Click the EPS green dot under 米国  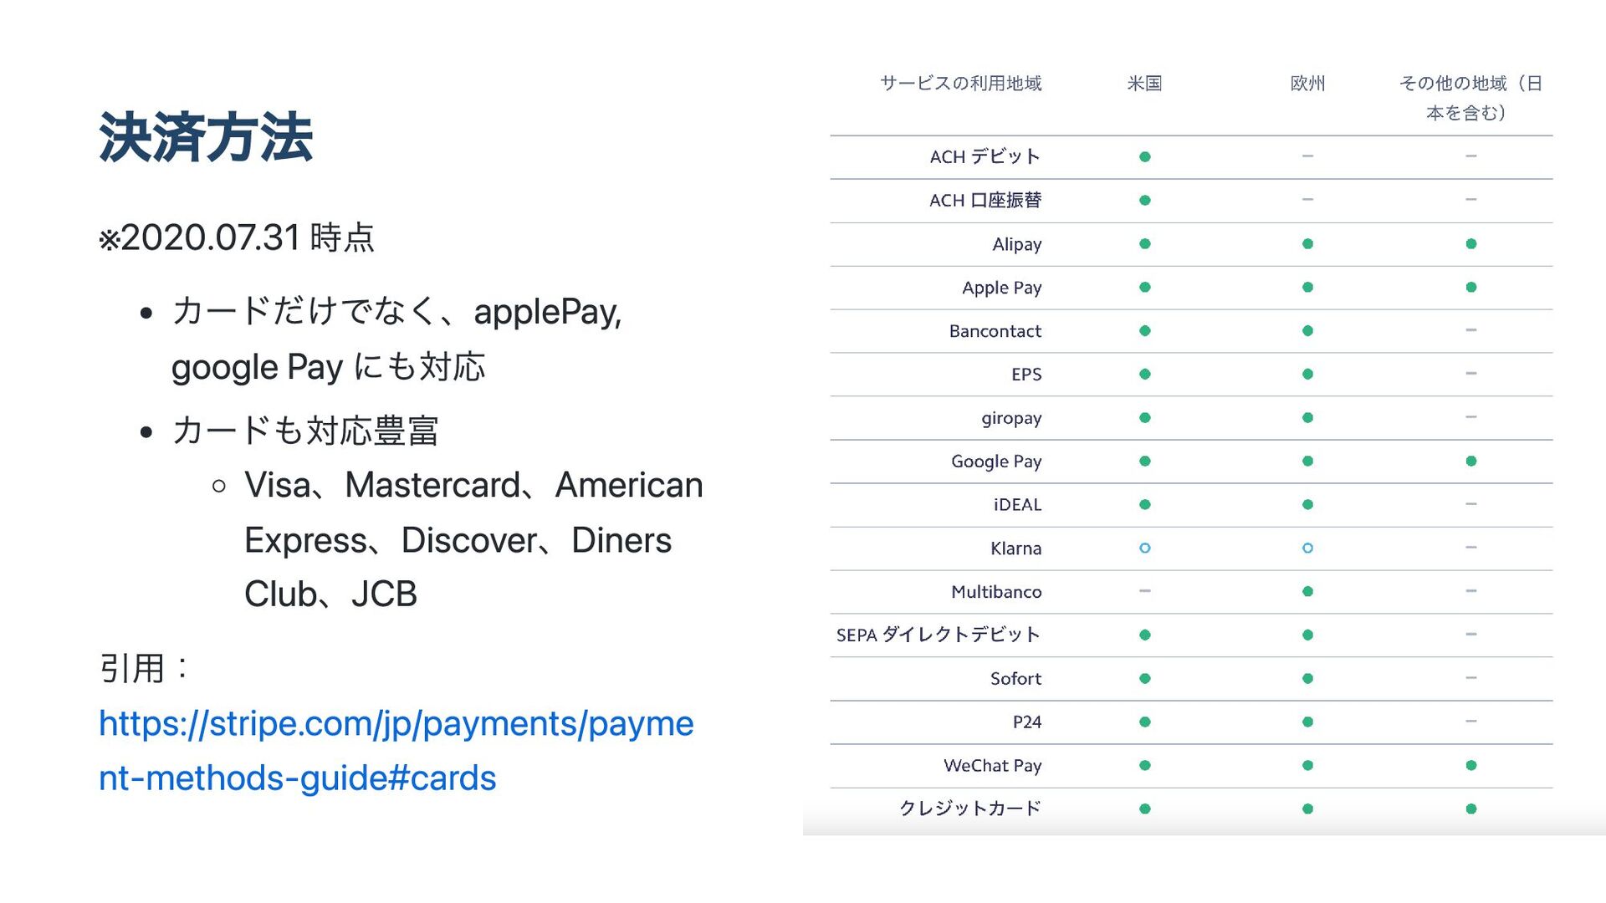click(x=1145, y=375)
